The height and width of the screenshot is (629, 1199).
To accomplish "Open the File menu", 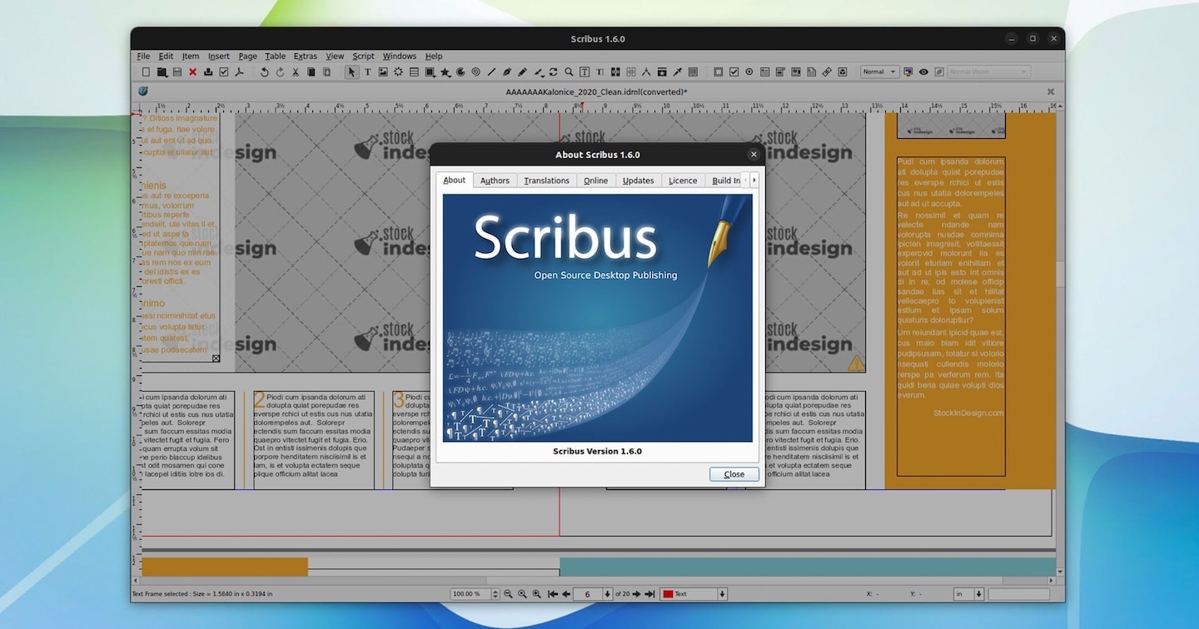I will point(143,57).
